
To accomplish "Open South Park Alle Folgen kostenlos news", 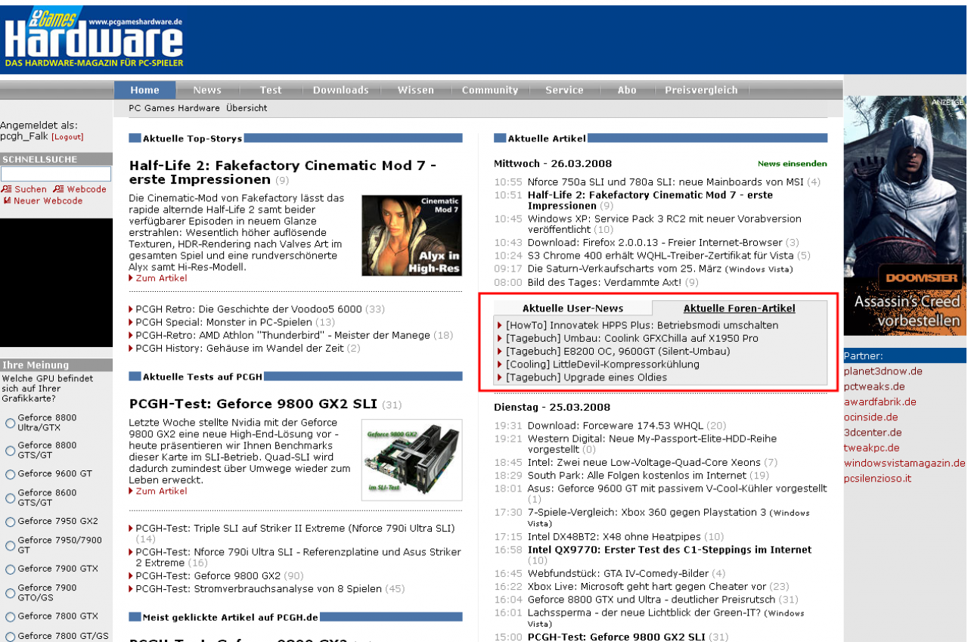I will click(638, 475).
